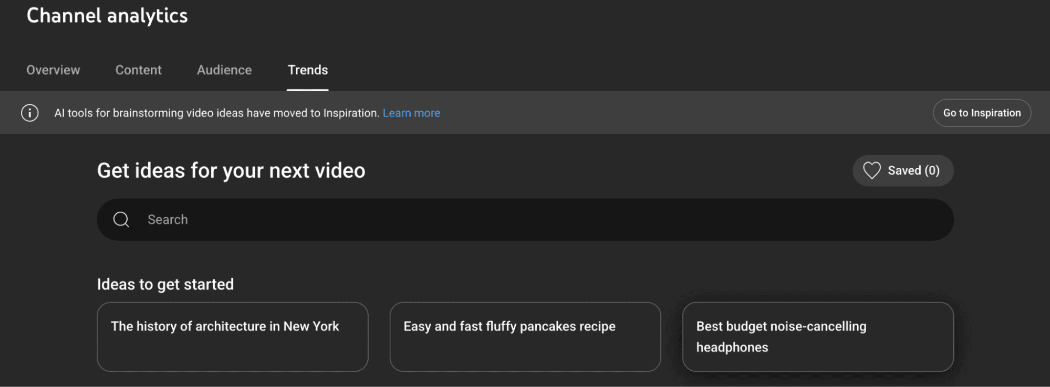Click the 'Get ideas for your next video' heading
The height and width of the screenshot is (387, 1050).
(x=231, y=170)
